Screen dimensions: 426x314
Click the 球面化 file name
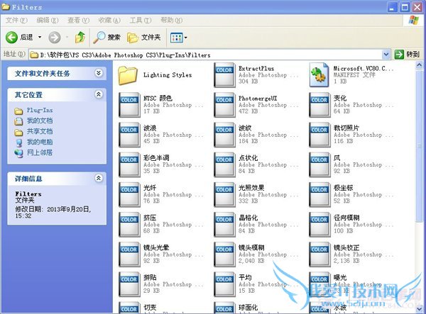coord(248,307)
